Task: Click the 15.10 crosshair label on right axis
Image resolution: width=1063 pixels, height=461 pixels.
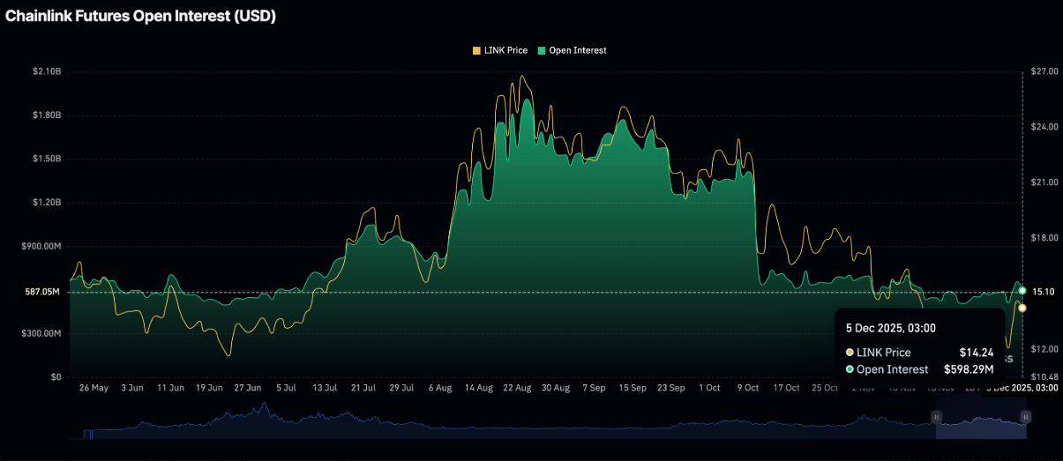Action: [x=1044, y=292]
